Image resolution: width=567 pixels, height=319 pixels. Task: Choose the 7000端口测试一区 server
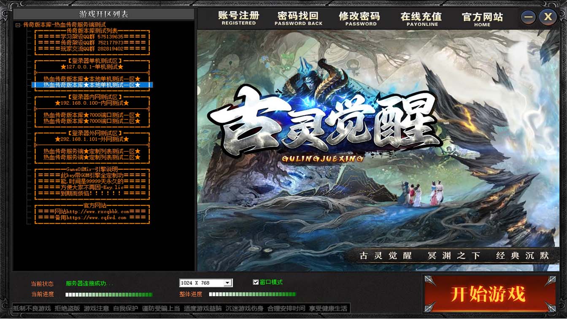pos(92,115)
